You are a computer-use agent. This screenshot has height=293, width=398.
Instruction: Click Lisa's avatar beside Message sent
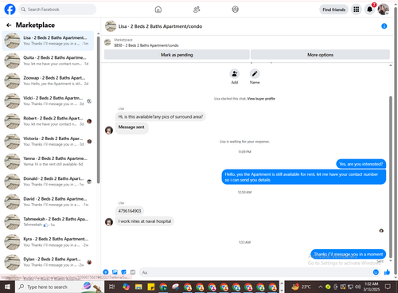coord(109,130)
